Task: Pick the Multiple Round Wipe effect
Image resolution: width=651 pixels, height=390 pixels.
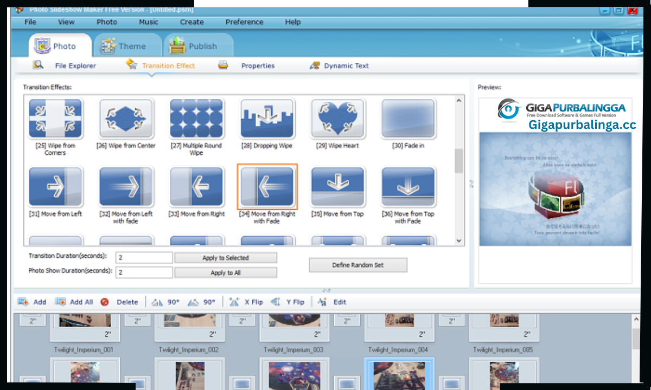Action: pos(196,118)
